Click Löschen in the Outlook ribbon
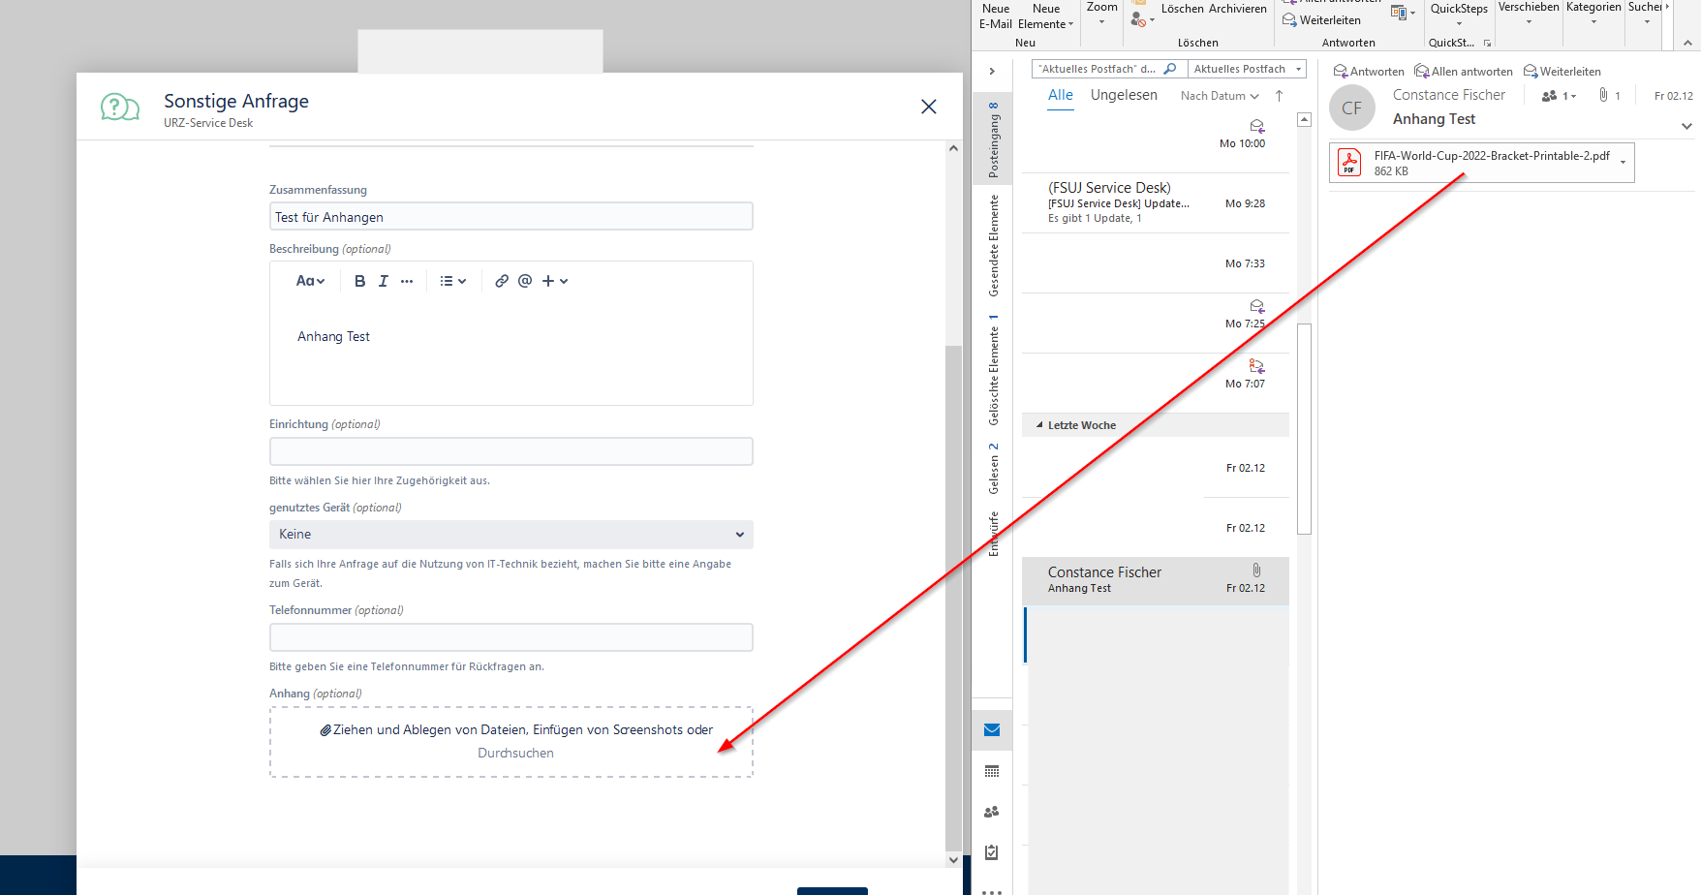This screenshot has height=895, width=1701. pos(1182,9)
